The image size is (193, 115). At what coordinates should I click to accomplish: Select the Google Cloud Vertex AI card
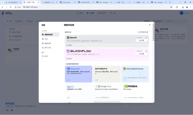tap(107, 92)
